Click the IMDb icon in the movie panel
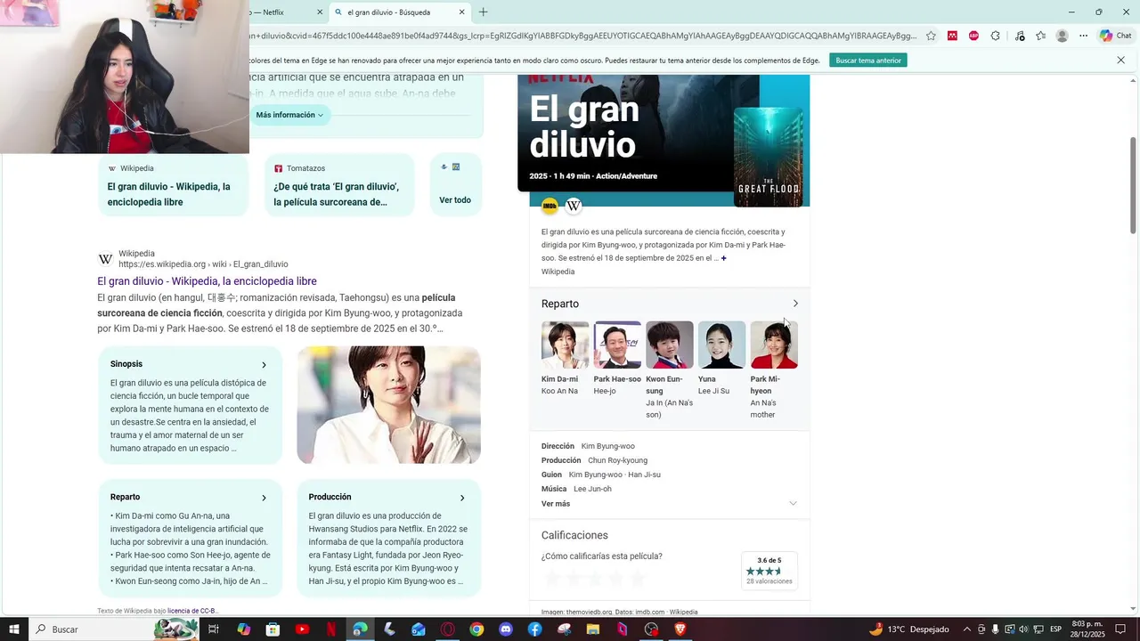Image resolution: width=1140 pixels, height=641 pixels. 550,206
